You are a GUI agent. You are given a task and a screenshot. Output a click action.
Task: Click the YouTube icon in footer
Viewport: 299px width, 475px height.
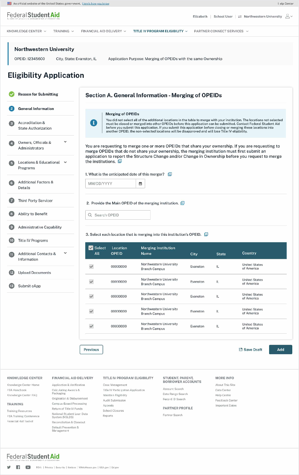point(28,467)
